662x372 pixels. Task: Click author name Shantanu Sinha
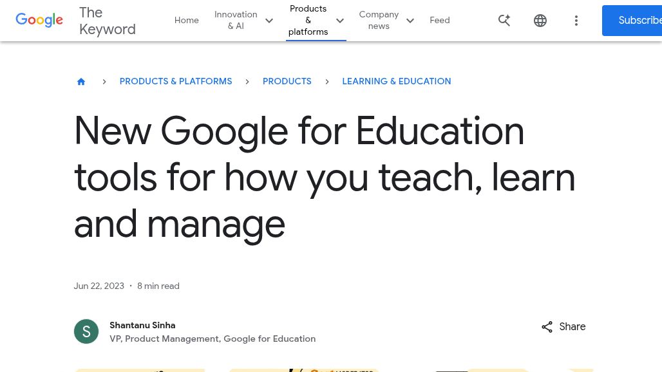[x=142, y=326]
